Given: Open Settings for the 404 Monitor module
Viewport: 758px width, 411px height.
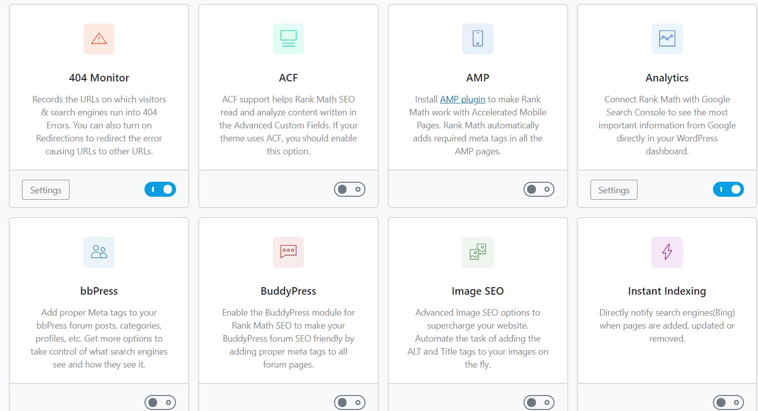Looking at the screenshot, I should point(45,190).
